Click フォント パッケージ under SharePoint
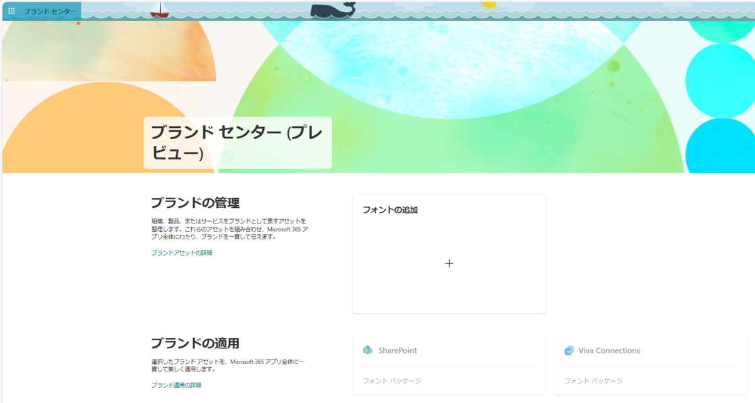The height and width of the screenshot is (403, 755). pyautogui.click(x=392, y=381)
